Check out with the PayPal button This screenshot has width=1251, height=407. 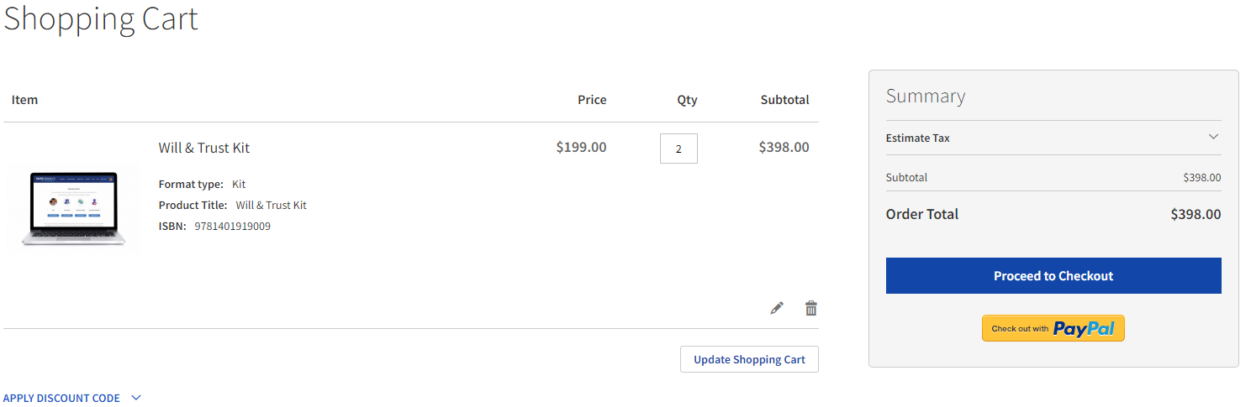tap(1053, 328)
